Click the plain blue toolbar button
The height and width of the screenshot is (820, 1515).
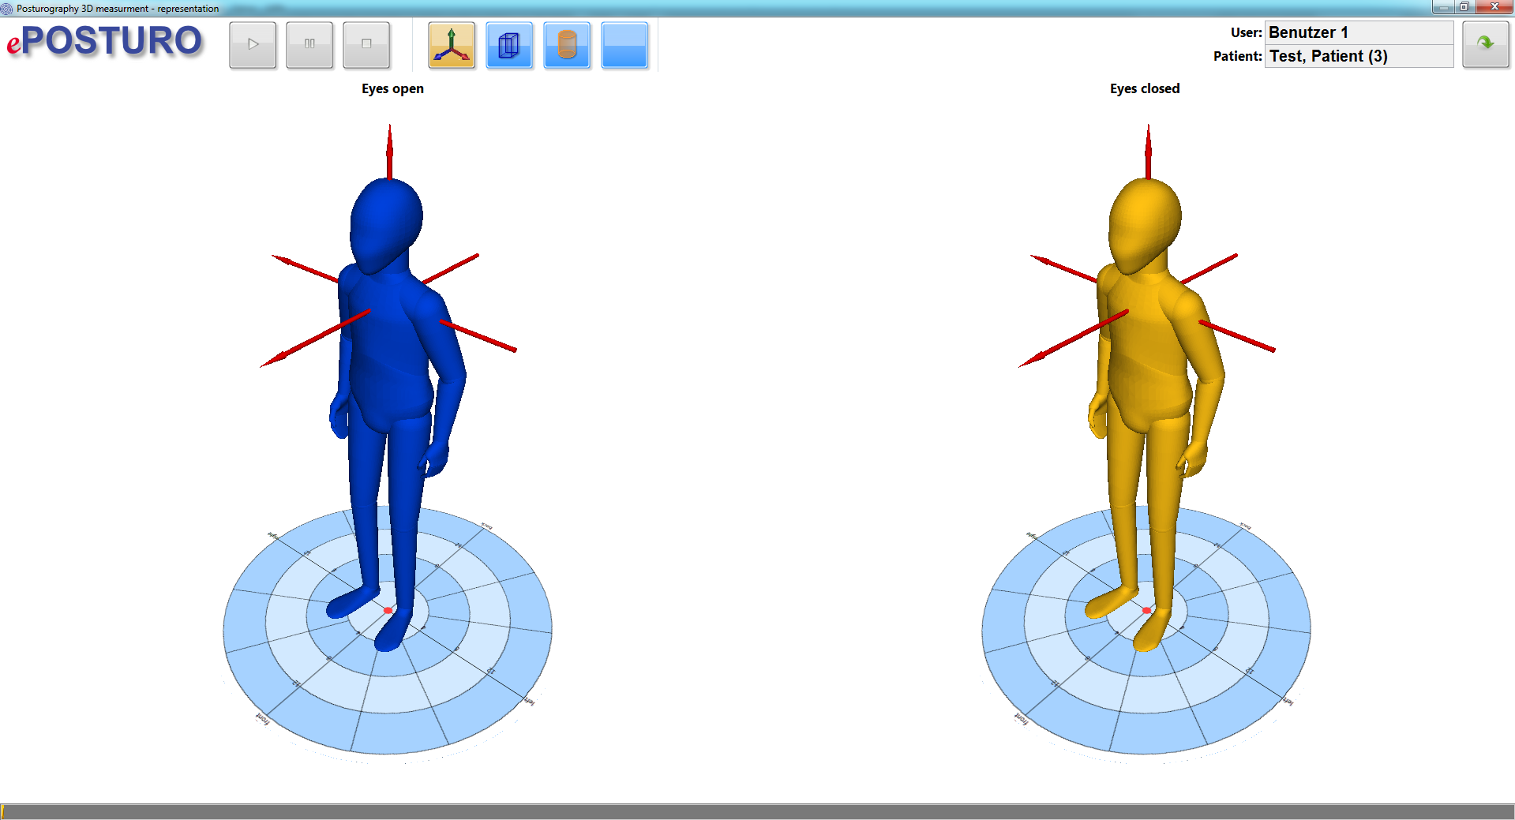(x=624, y=45)
